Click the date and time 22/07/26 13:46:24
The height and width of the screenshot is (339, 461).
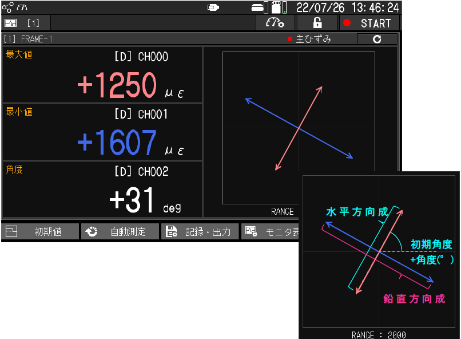click(348, 7)
